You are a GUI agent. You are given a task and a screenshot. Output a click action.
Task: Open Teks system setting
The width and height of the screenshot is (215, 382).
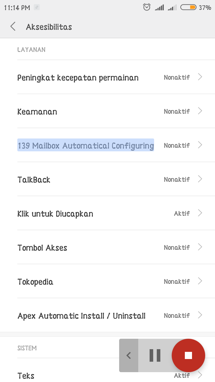click(26, 375)
